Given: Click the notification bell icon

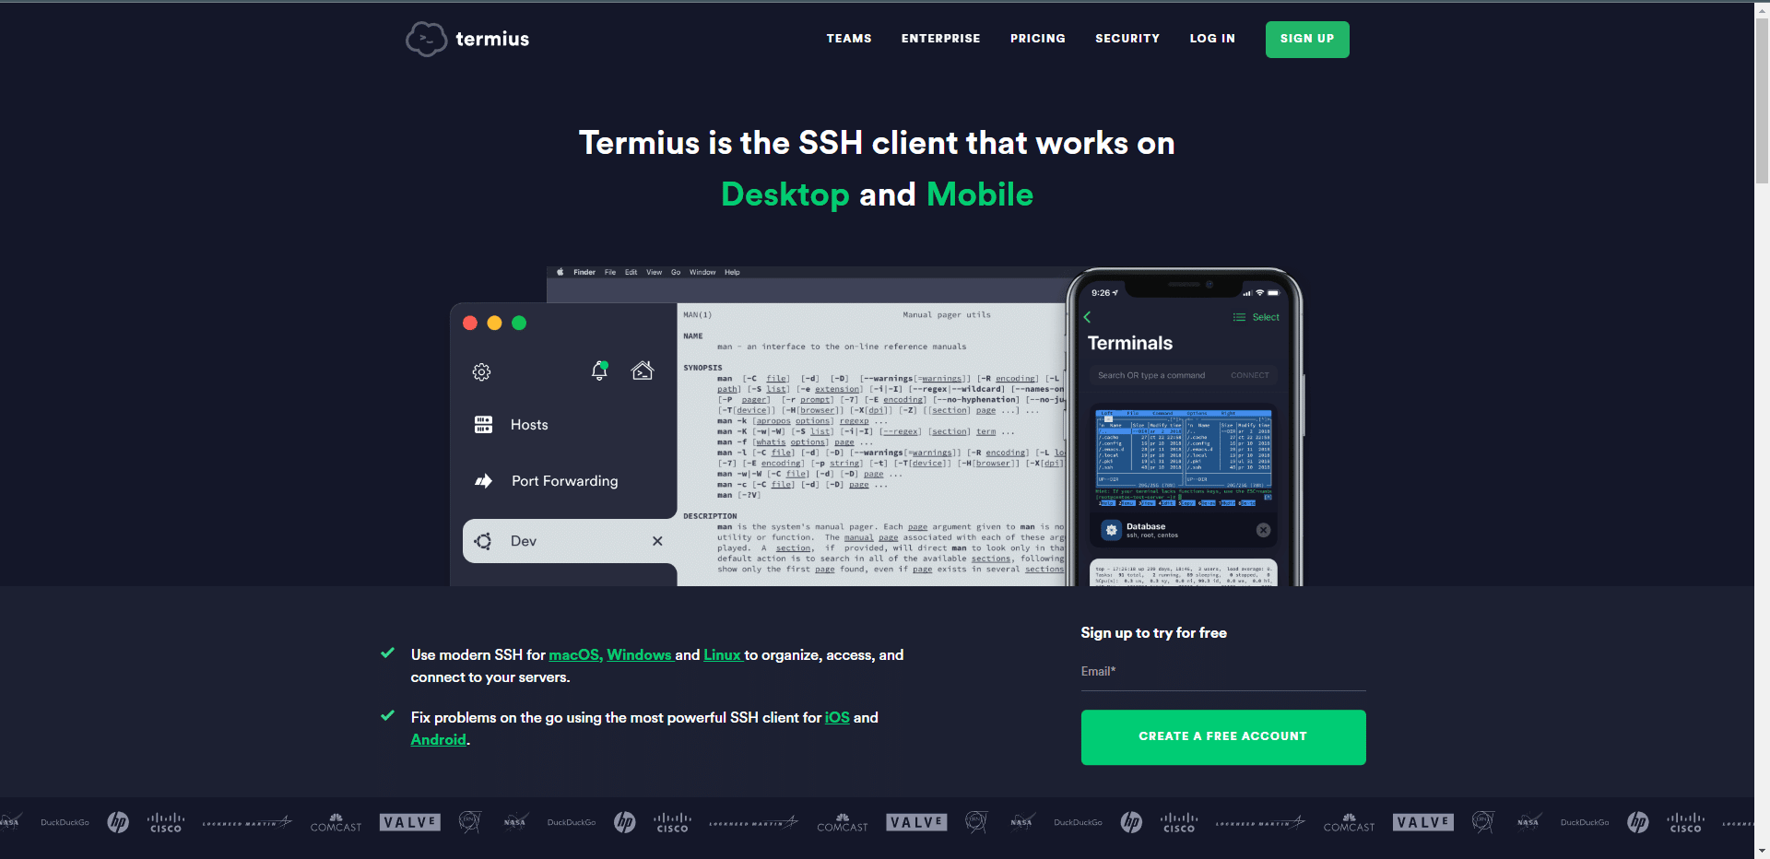Looking at the screenshot, I should coord(599,371).
